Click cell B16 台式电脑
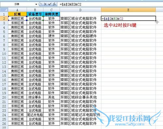The height and width of the screenshot is (129, 163). coord(35,80)
